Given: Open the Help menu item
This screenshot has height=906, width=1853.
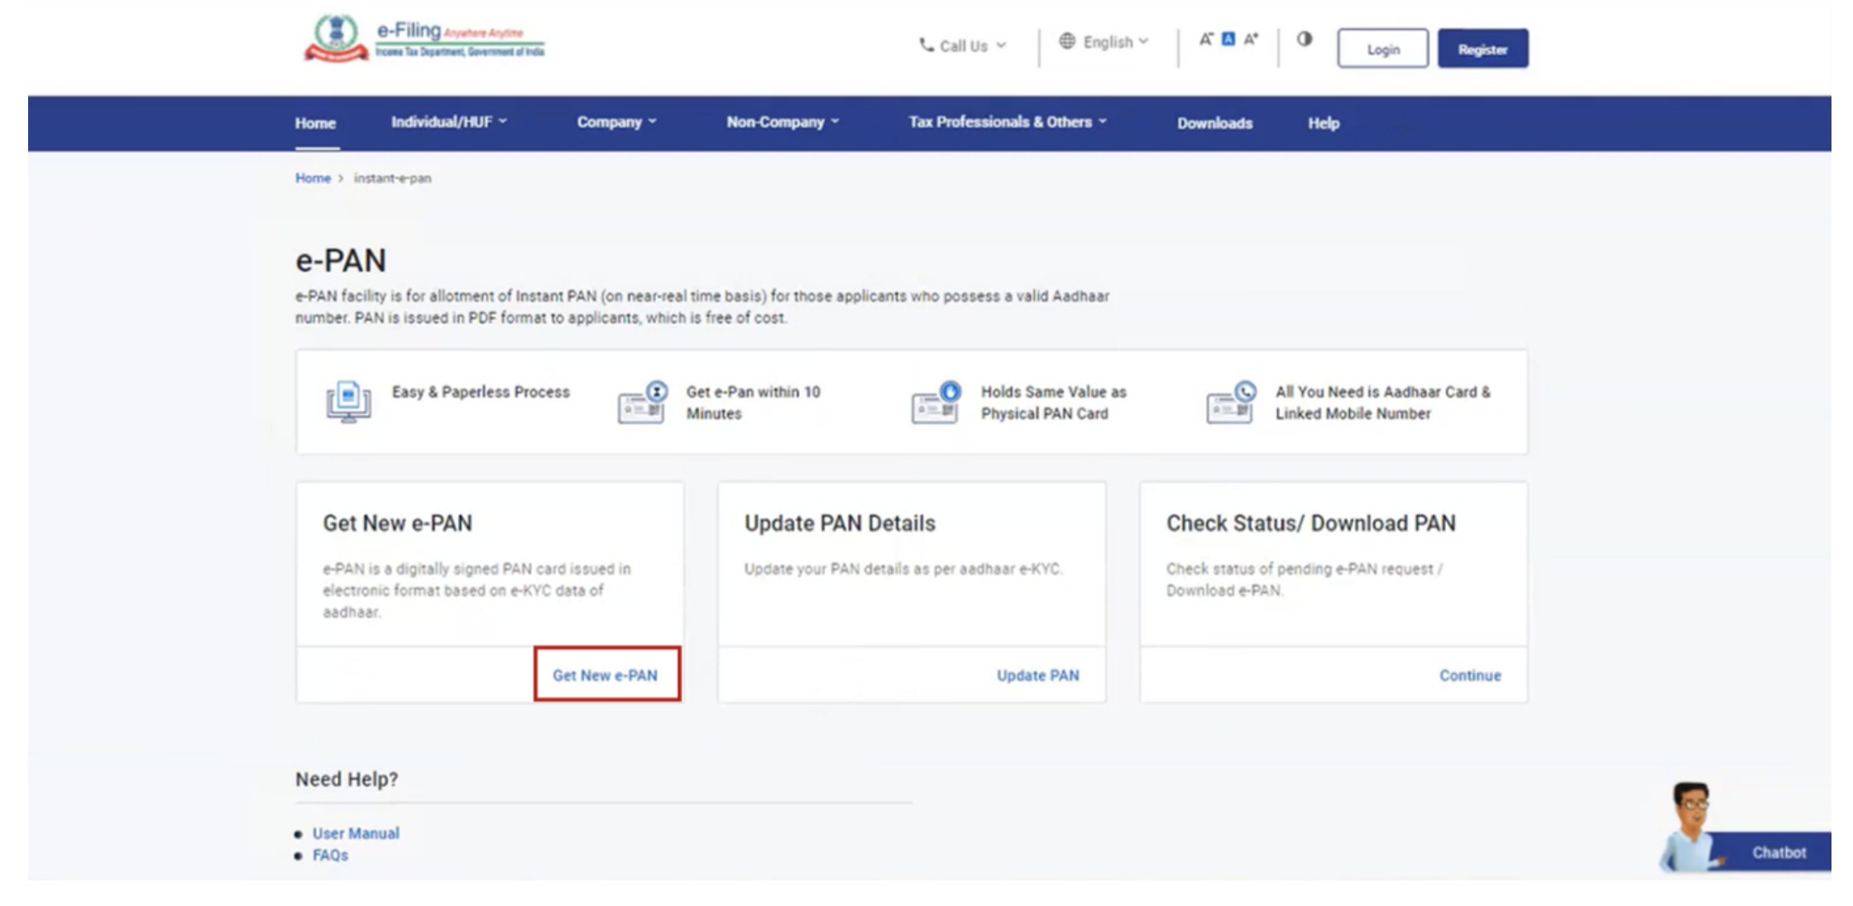Looking at the screenshot, I should (x=1324, y=123).
